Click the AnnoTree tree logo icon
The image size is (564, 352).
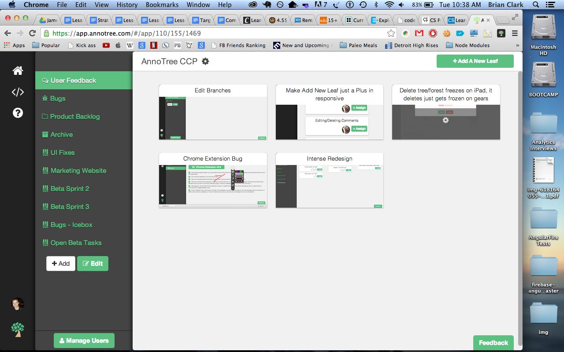tap(18, 329)
